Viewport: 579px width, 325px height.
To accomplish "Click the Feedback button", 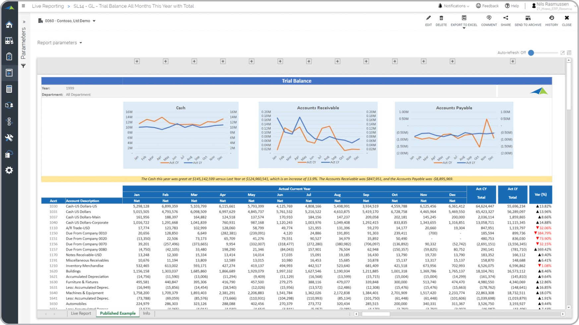I will [x=487, y=6].
